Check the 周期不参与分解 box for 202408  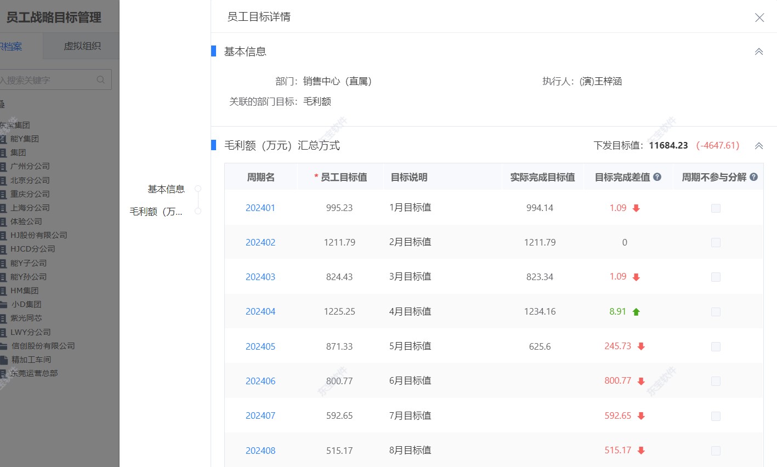(x=716, y=450)
